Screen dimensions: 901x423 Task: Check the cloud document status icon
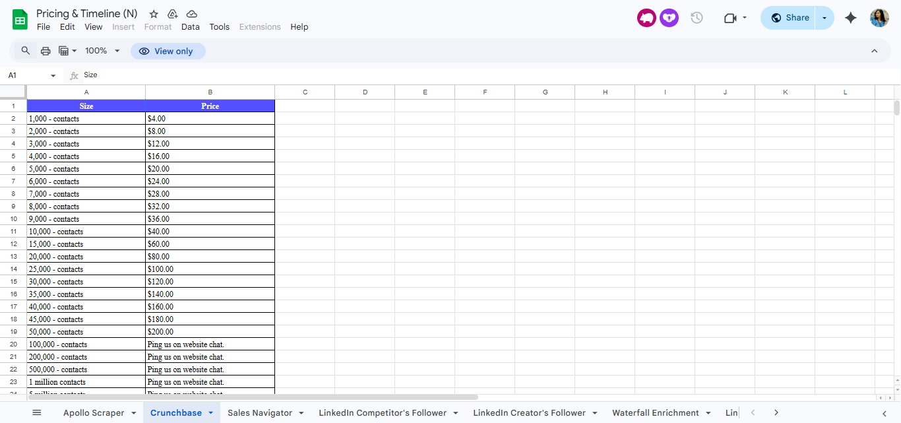tap(191, 14)
